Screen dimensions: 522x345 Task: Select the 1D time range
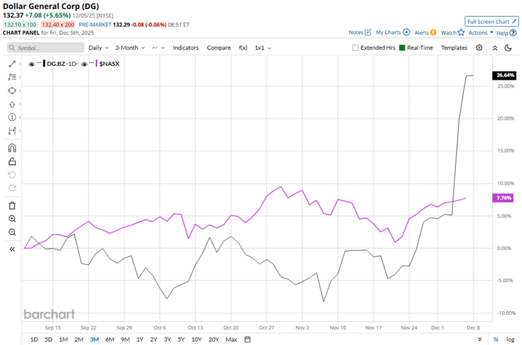[x=34, y=339]
